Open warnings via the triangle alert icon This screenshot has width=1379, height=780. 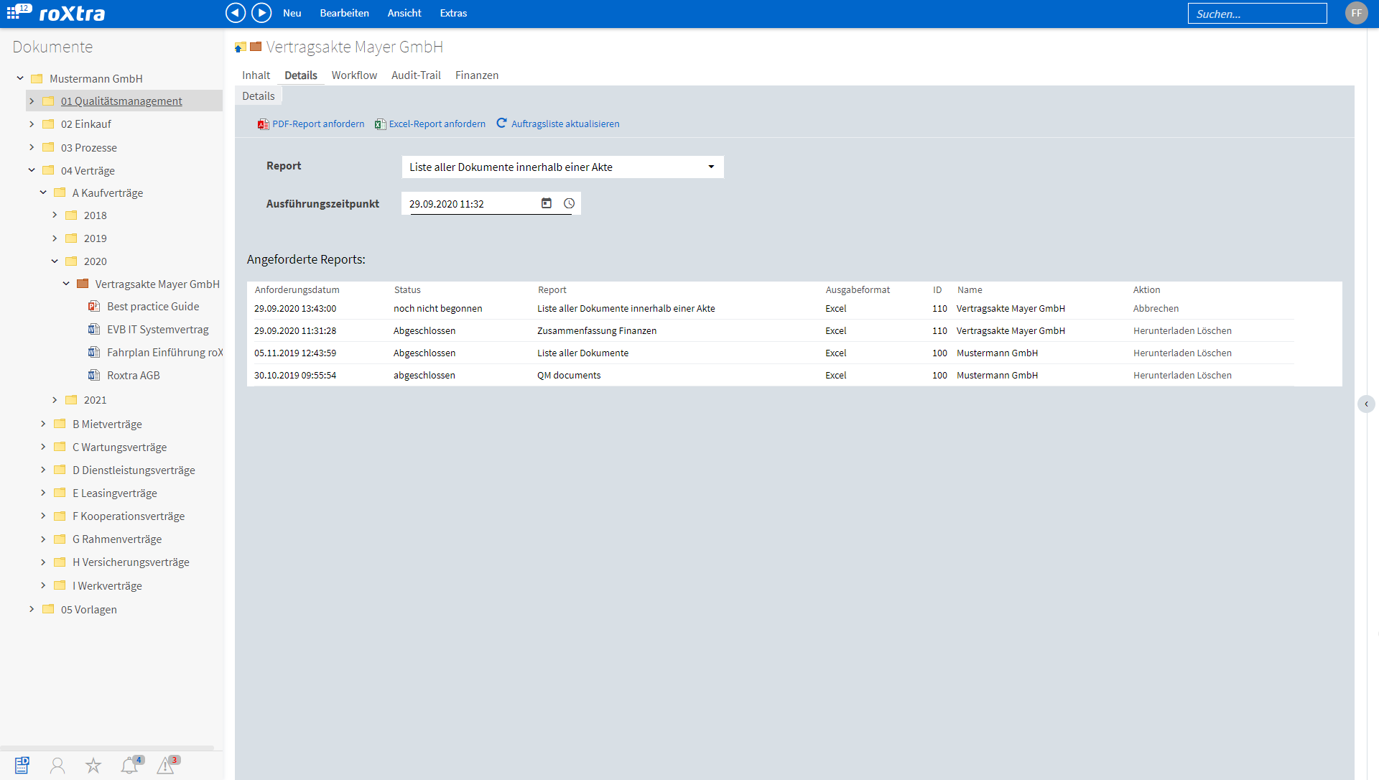[165, 766]
